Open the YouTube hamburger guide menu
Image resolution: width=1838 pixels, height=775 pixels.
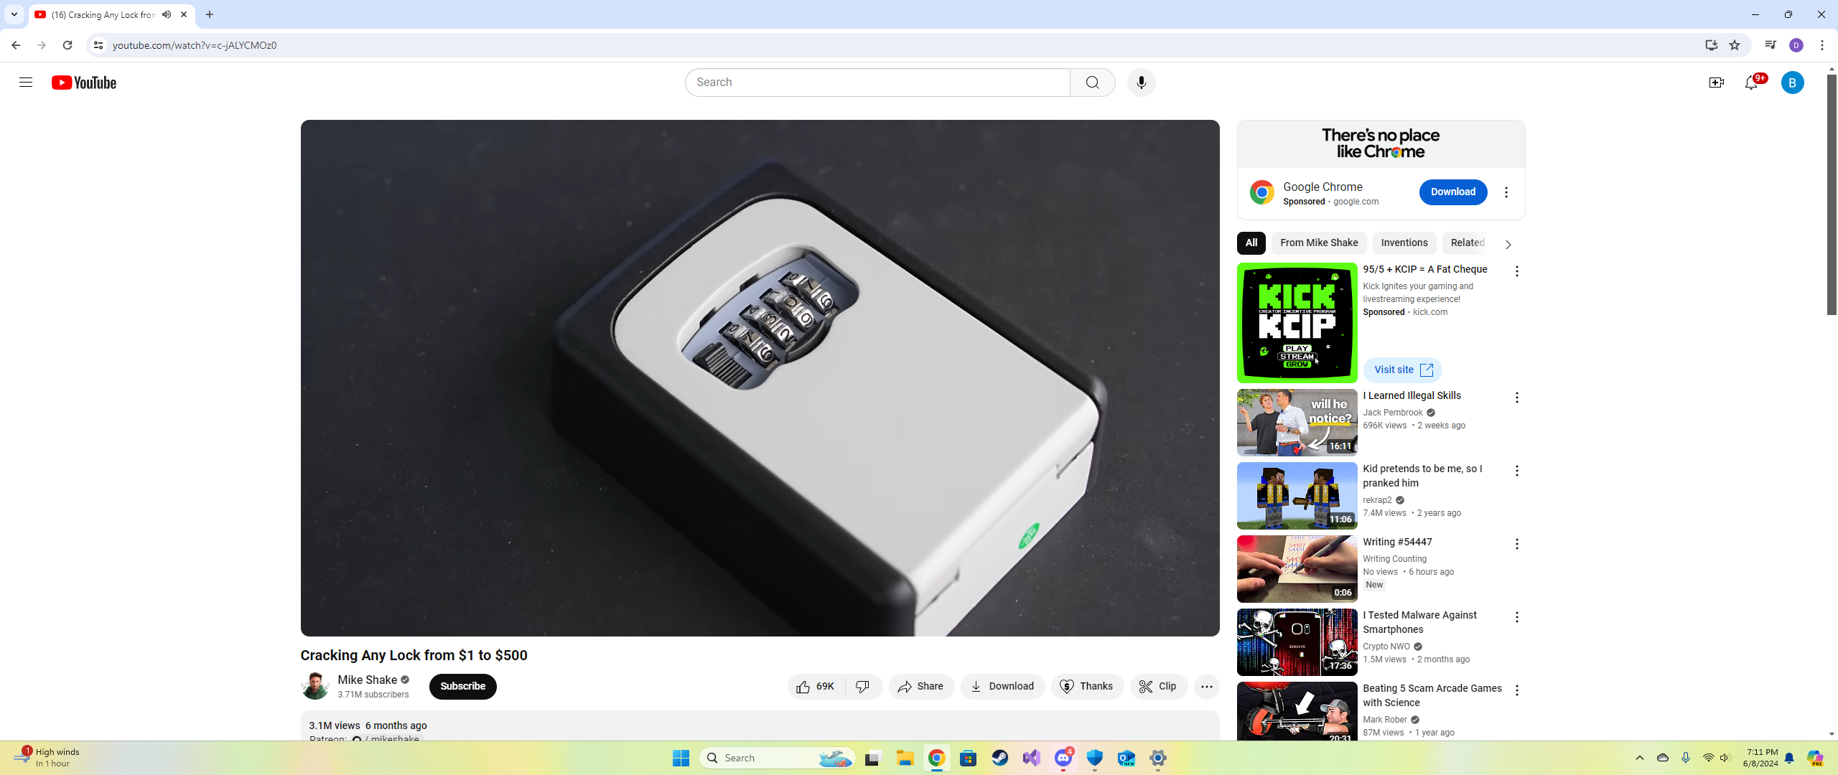pos(26,83)
